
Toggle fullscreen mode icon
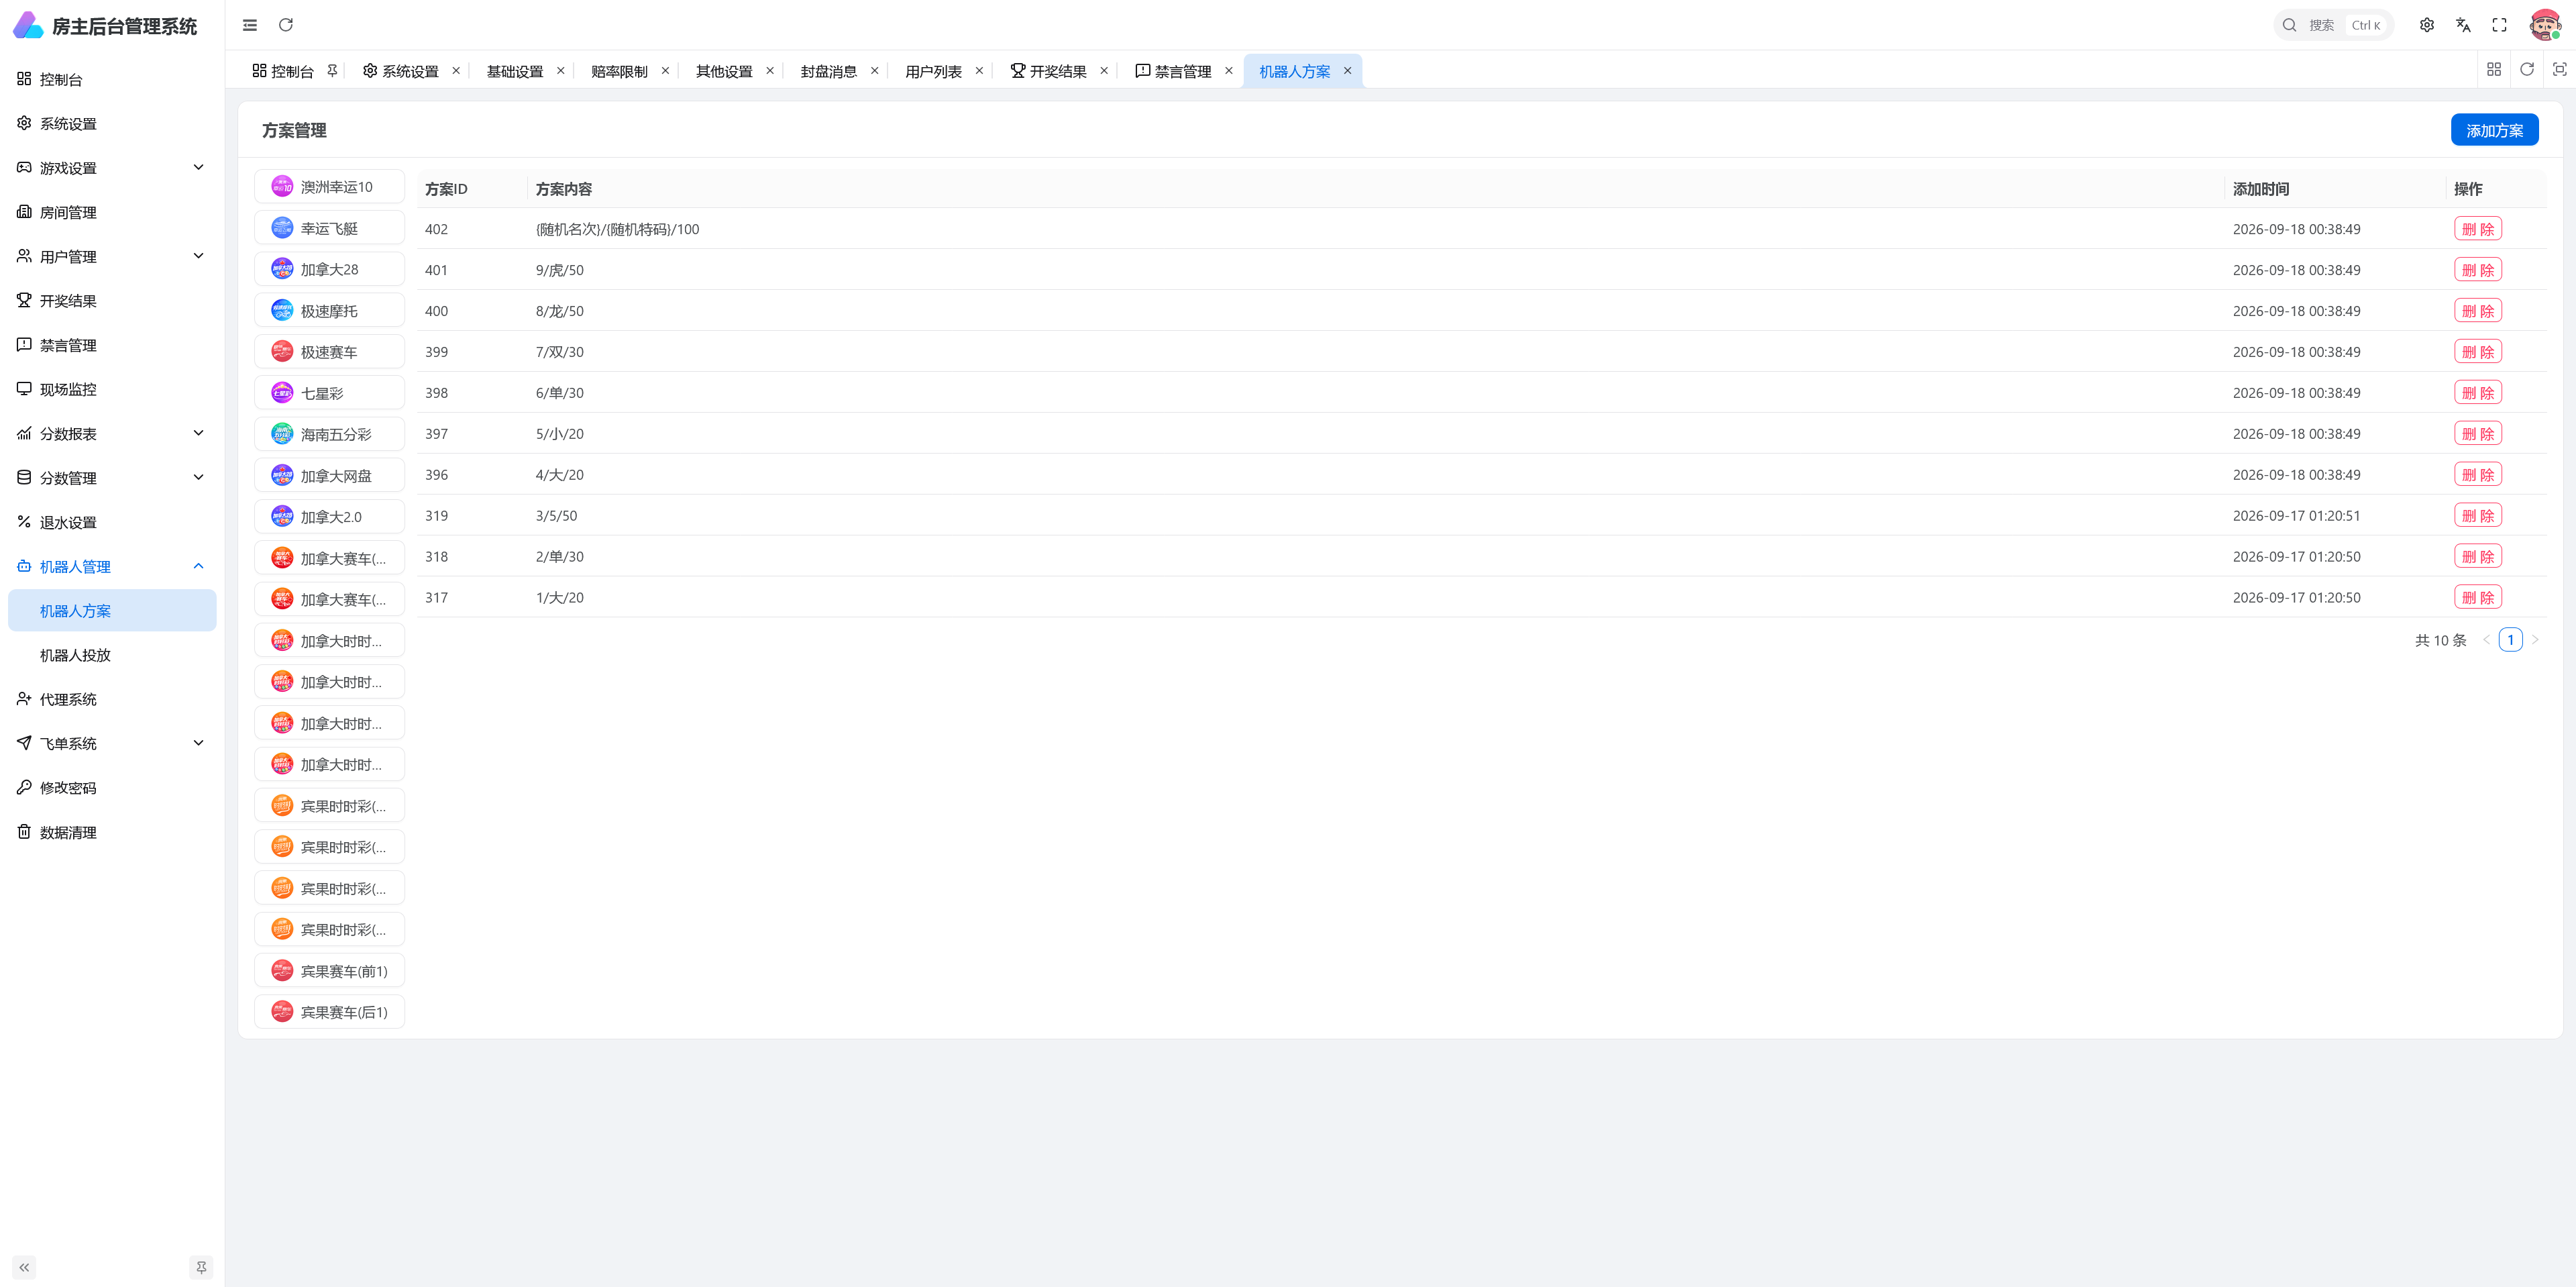click(x=2499, y=25)
